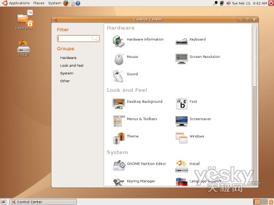
Task: Click the Screen Resolution label
Action: tap(205, 57)
